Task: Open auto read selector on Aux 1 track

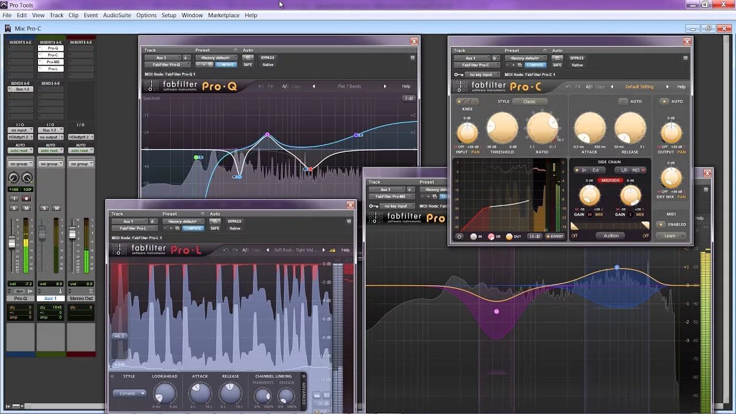Action: [51, 151]
